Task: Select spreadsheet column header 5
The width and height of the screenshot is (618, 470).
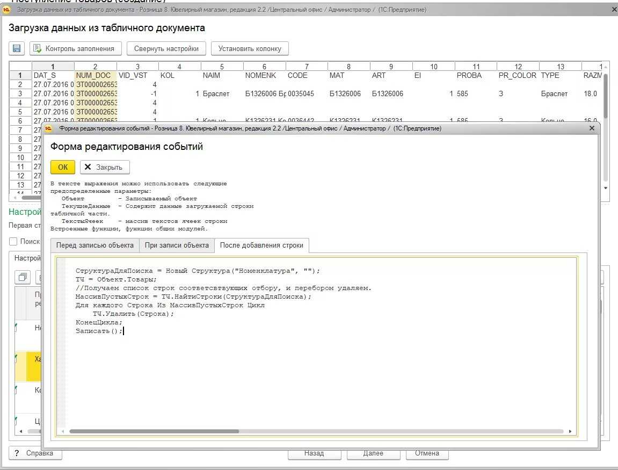Action: click(x=222, y=67)
